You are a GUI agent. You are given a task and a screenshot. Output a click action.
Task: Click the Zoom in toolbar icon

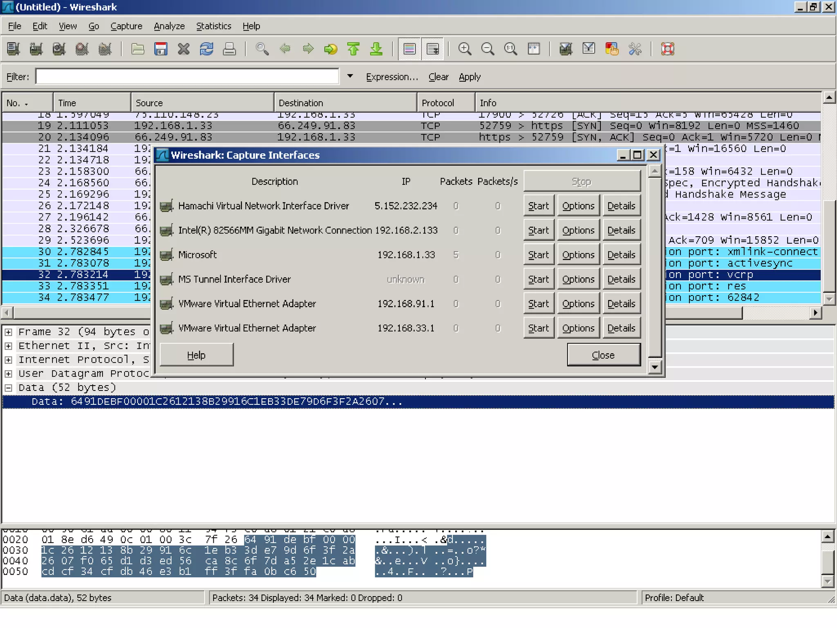point(465,49)
